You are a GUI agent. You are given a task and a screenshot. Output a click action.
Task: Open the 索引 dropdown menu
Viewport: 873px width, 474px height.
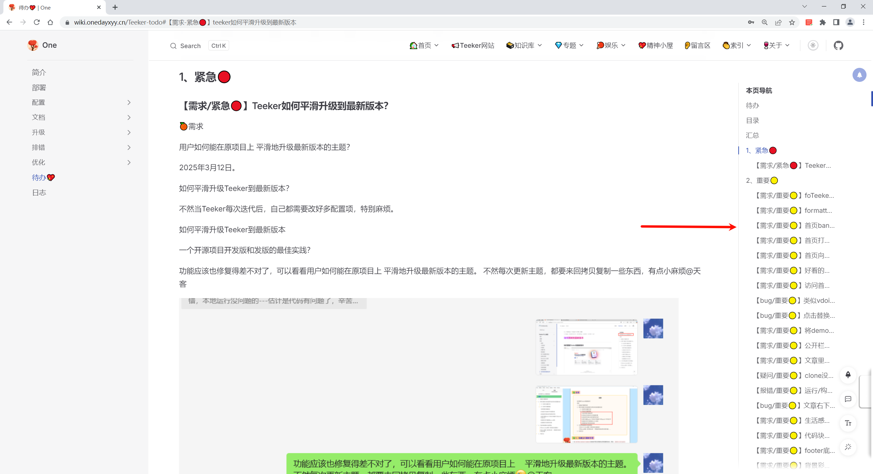[x=737, y=45]
